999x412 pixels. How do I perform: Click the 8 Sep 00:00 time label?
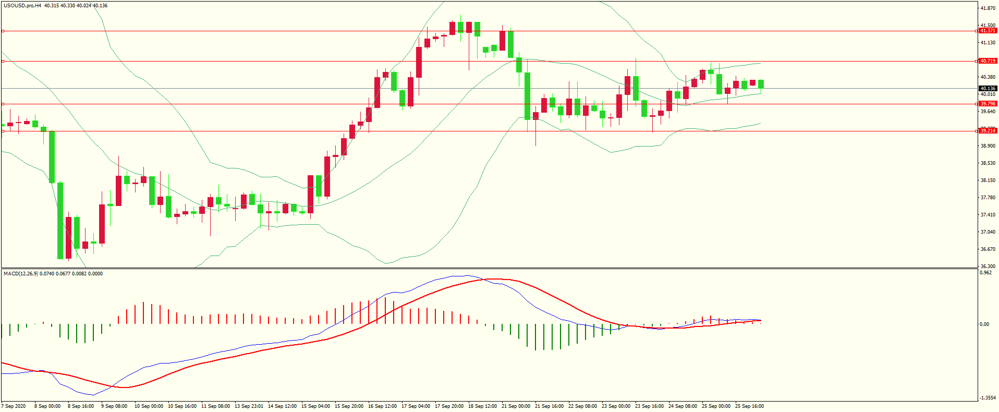pos(47,406)
